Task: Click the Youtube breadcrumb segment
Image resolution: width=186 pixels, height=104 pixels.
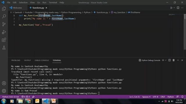Action: point(28,12)
